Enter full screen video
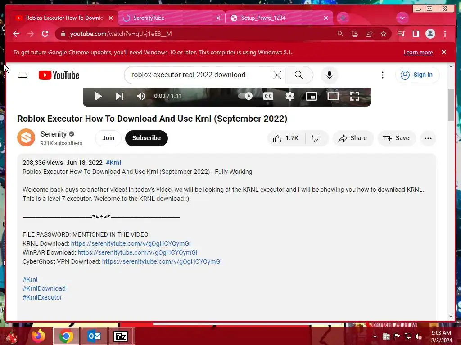 tap(355, 96)
